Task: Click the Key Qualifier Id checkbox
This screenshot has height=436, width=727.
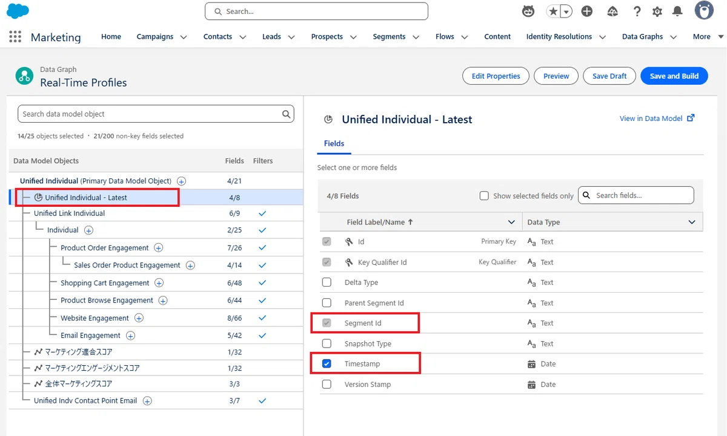Action: [327, 262]
